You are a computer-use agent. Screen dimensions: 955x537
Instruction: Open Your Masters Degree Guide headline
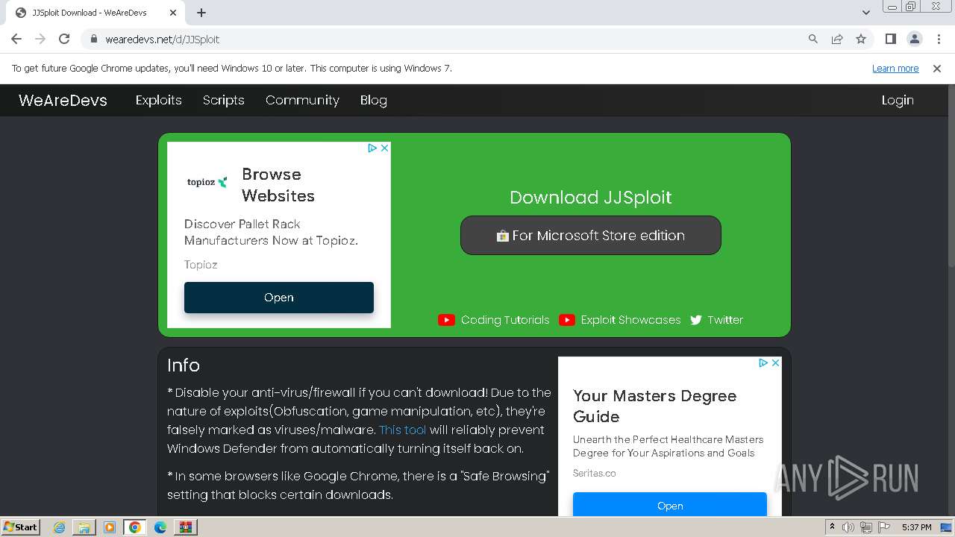[x=654, y=406]
